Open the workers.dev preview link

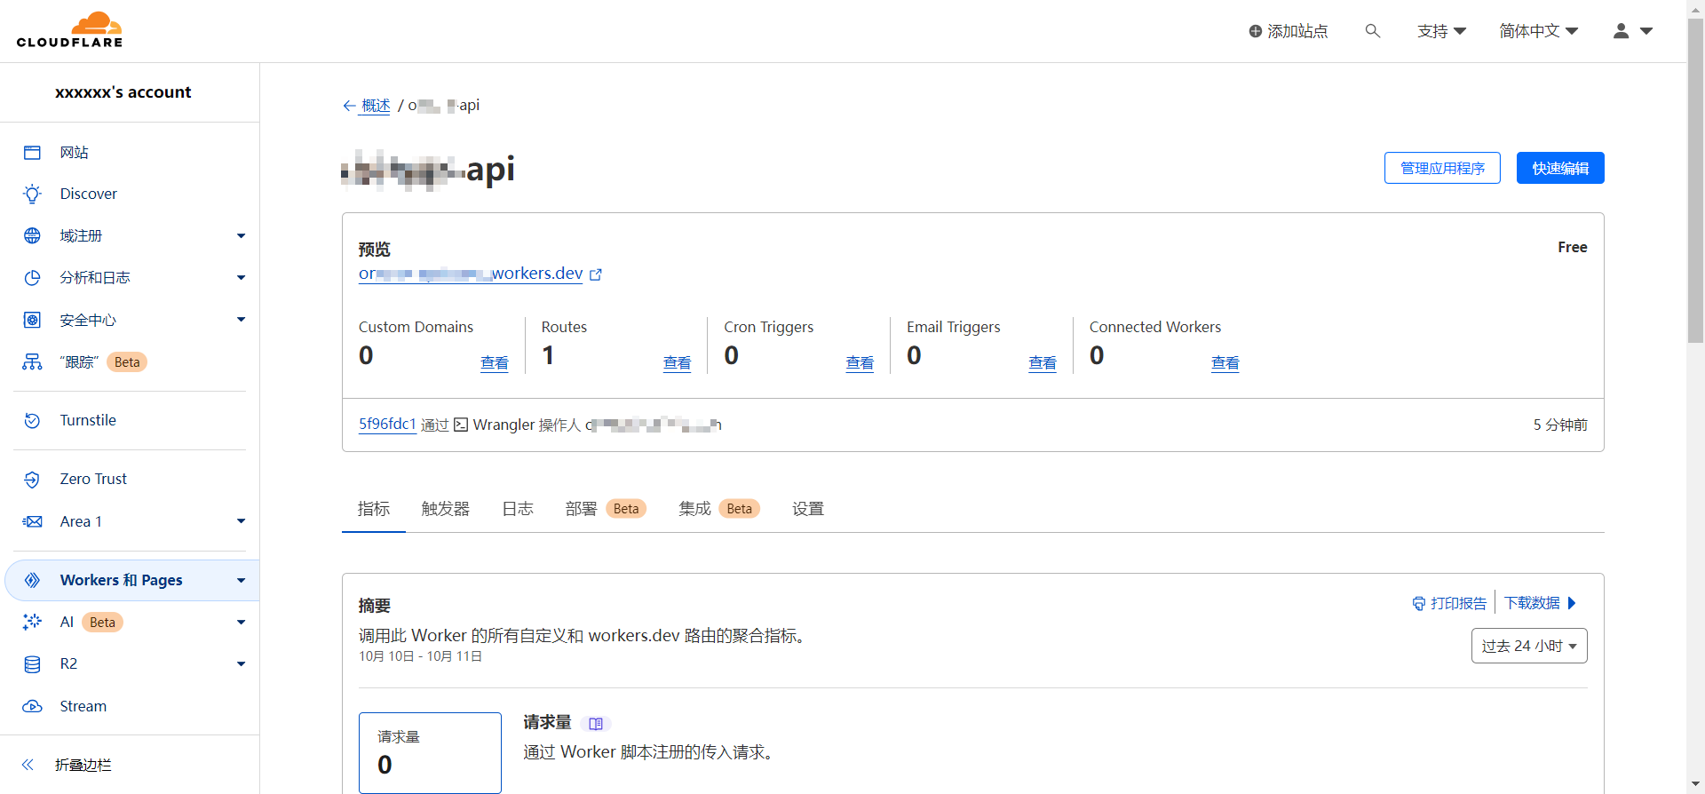pos(471,274)
